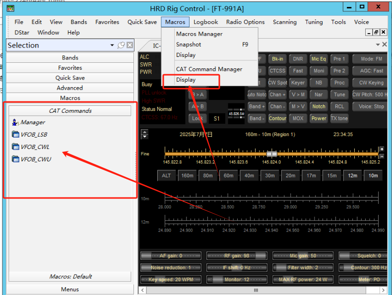Expand the Advanced section
Viewport: 392px width, 295px height.
coord(70,88)
